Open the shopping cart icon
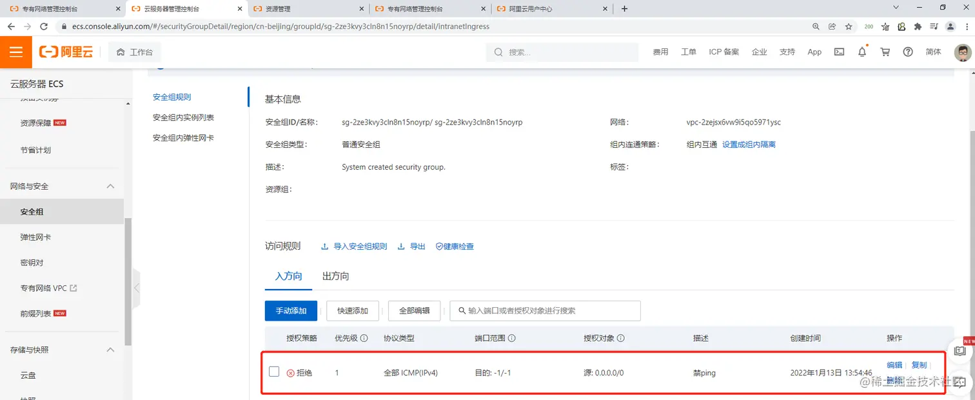The height and width of the screenshot is (400, 975). (885, 52)
